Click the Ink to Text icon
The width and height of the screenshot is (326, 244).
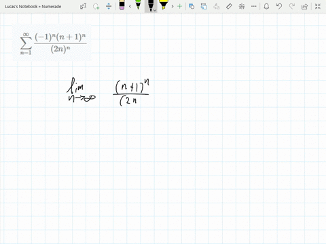pos(217,6)
